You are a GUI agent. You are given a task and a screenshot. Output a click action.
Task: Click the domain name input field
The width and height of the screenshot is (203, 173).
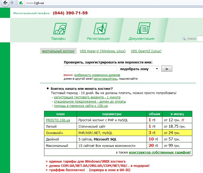pyautogui.click(x=90, y=69)
